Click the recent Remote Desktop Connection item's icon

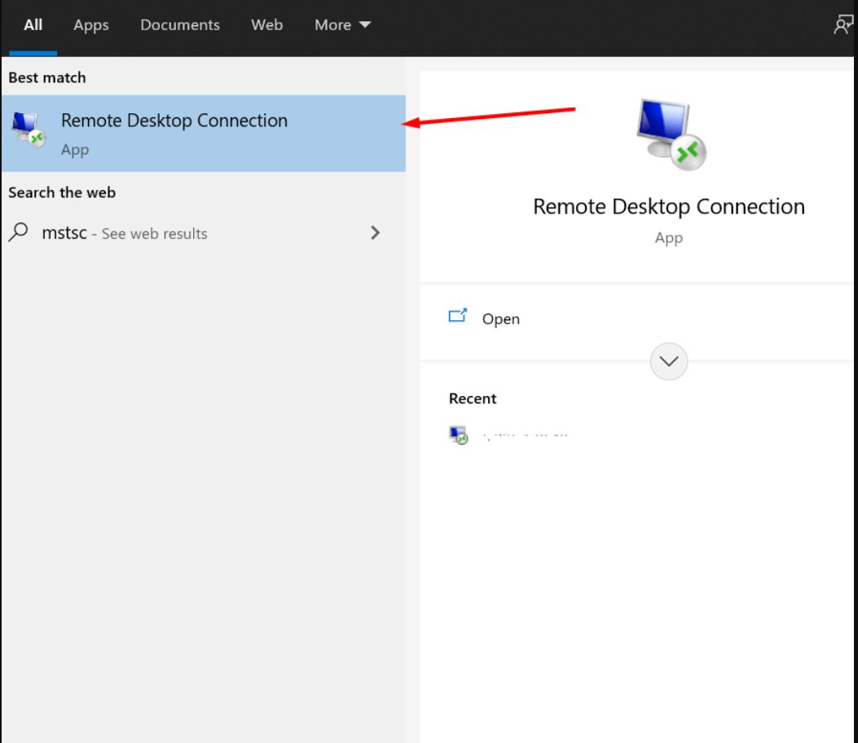(x=458, y=433)
